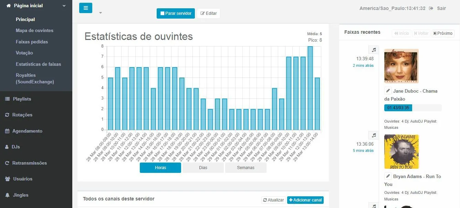
Task: Collapse the Página inicial menu chevron
Action: coord(64,6)
